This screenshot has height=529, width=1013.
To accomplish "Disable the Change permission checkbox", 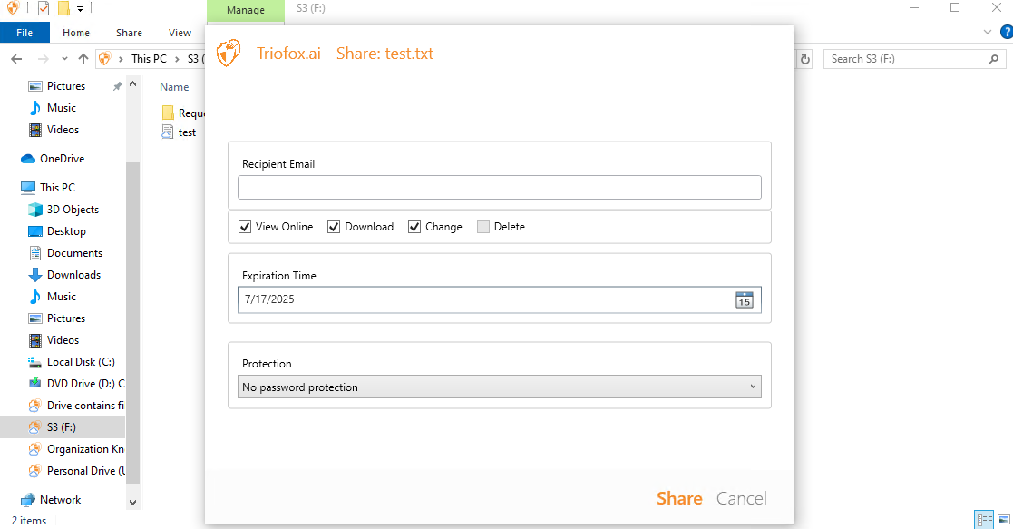I will [414, 227].
